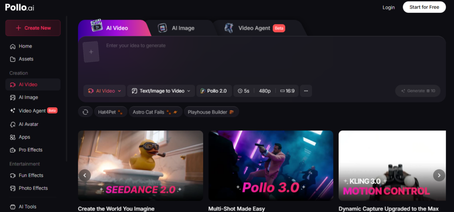Screen dimensions: 454x212
Task: Click the Apps grid icon
Action: tap(12, 137)
